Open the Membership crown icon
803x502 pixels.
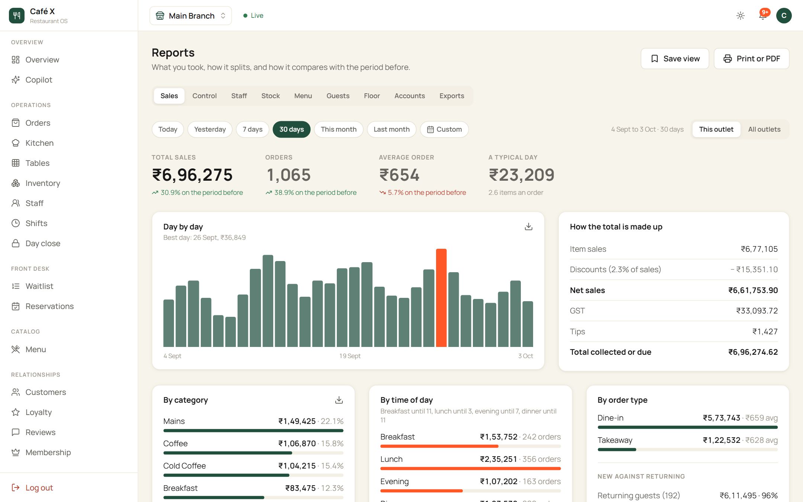16,453
